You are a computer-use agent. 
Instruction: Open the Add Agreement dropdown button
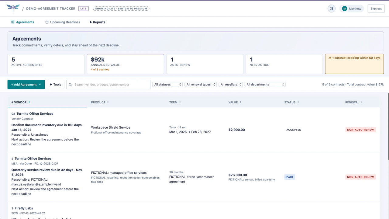click(26, 85)
